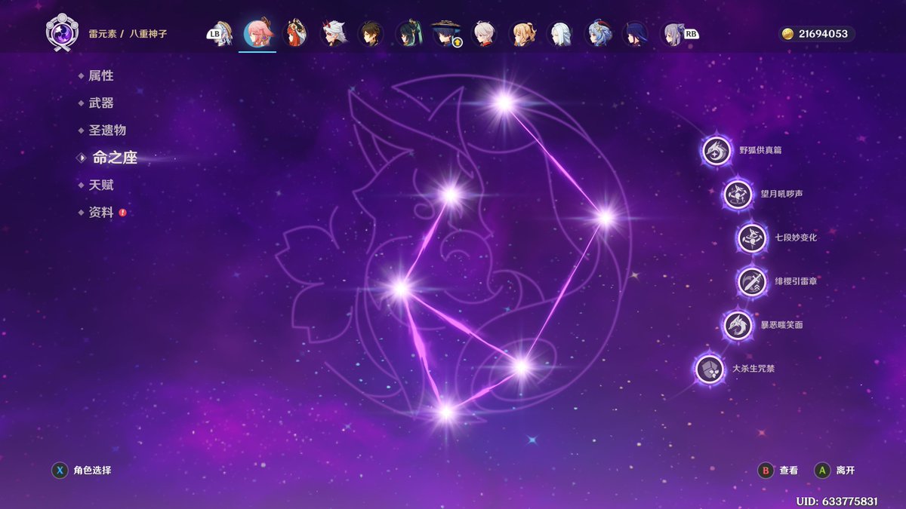
Task: Select the teal-haired ponytail character portrait
Action: click(408, 34)
